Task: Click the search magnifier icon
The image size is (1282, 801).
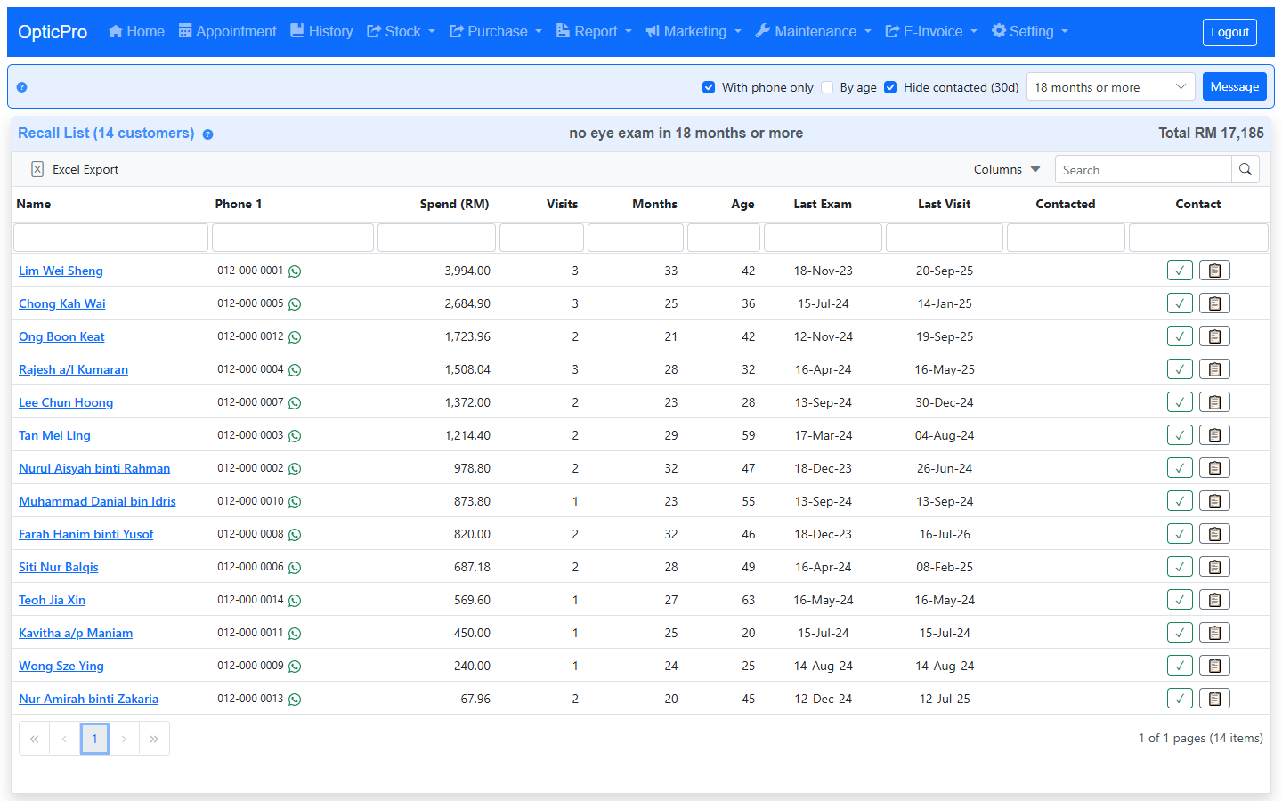Action: (1245, 169)
